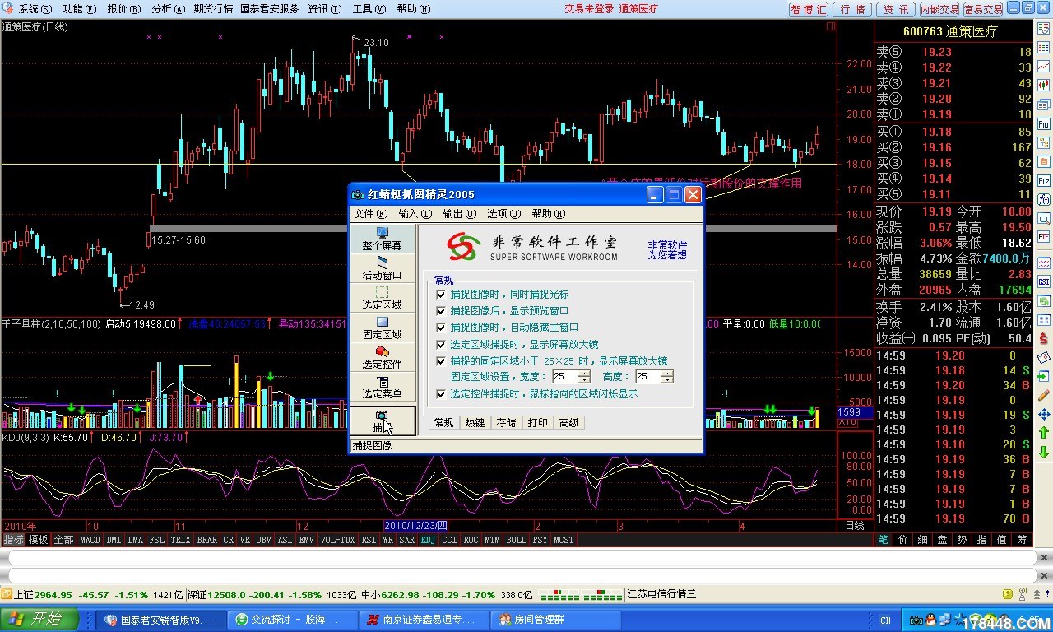Select 整个屏幕 full screen capture mode
This screenshot has height=632, width=1053.
click(x=383, y=239)
